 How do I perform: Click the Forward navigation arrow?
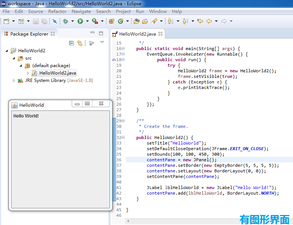224,21
